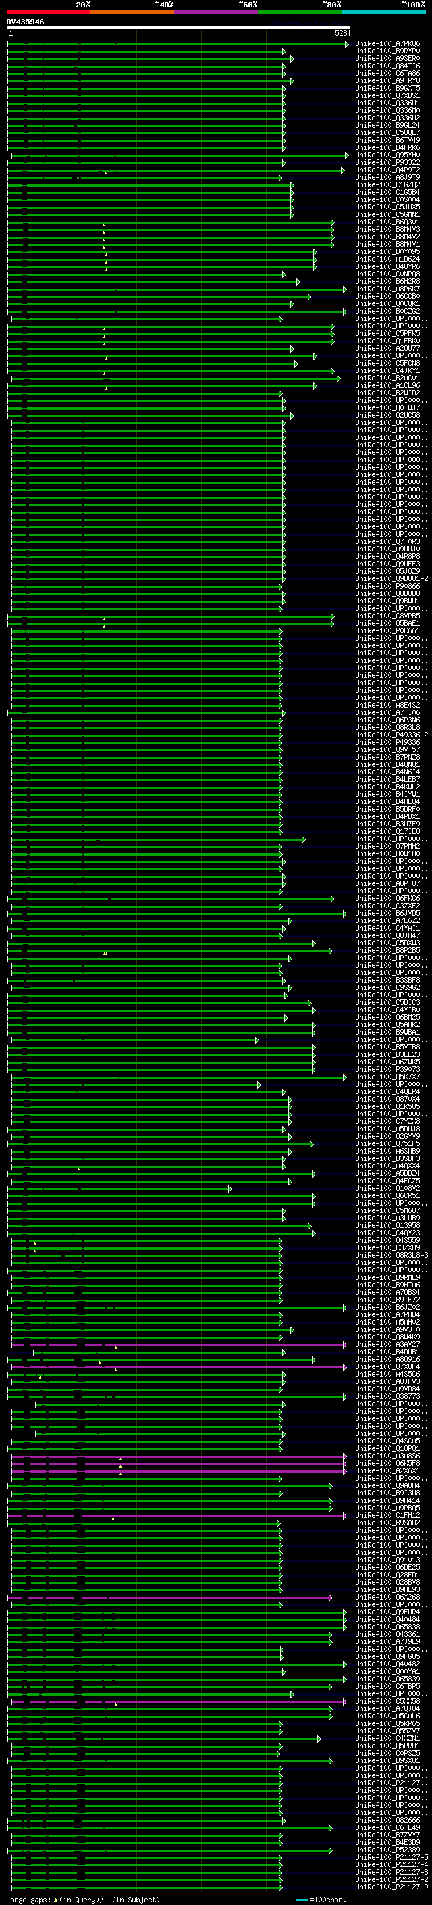Select the UniRef100_C5XX58 label
Image resolution: width=432 pixels, height=1905 pixels.
coord(387,1701)
